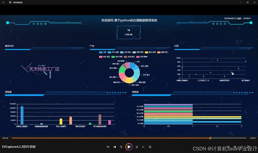Skip to the next track
This screenshot has width=258, height=153.
(x=143, y=147)
